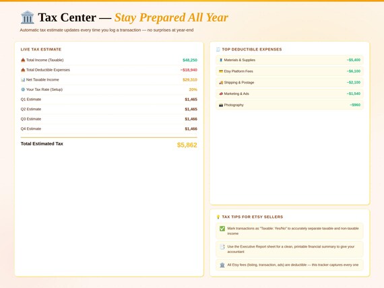The height and width of the screenshot is (288, 384).
Task: Click the gear icon beside Your Tax Rate
Action: tap(23, 89)
